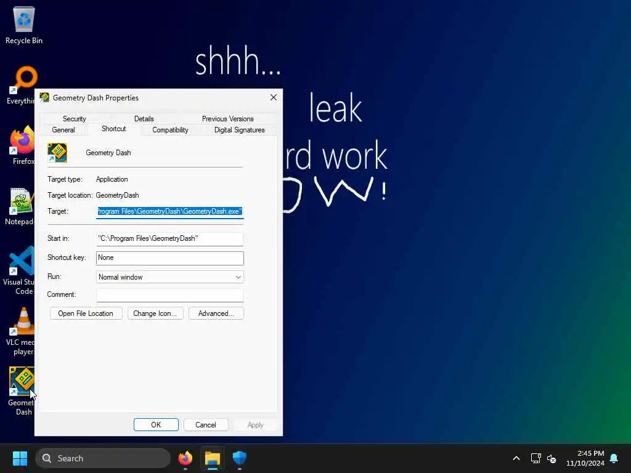Click the taskbar Search box
Image resolution: width=631 pixels, height=473 pixels.
click(x=103, y=458)
